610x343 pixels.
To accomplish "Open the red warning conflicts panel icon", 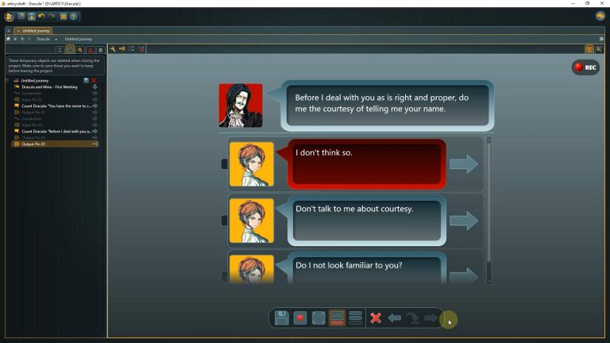I will coord(91,50).
